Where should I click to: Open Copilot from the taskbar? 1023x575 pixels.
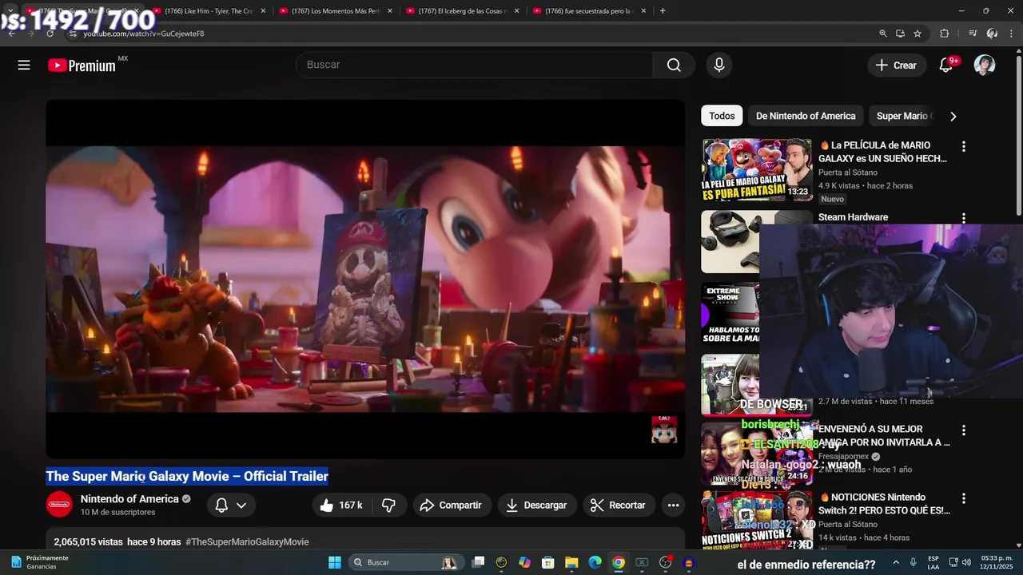(x=524, y=562)
